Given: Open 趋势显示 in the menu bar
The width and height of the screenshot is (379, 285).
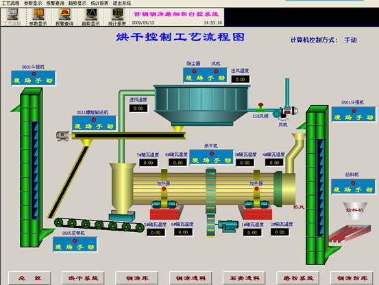Looking at the screenshot, I should [x=77, y=3].
